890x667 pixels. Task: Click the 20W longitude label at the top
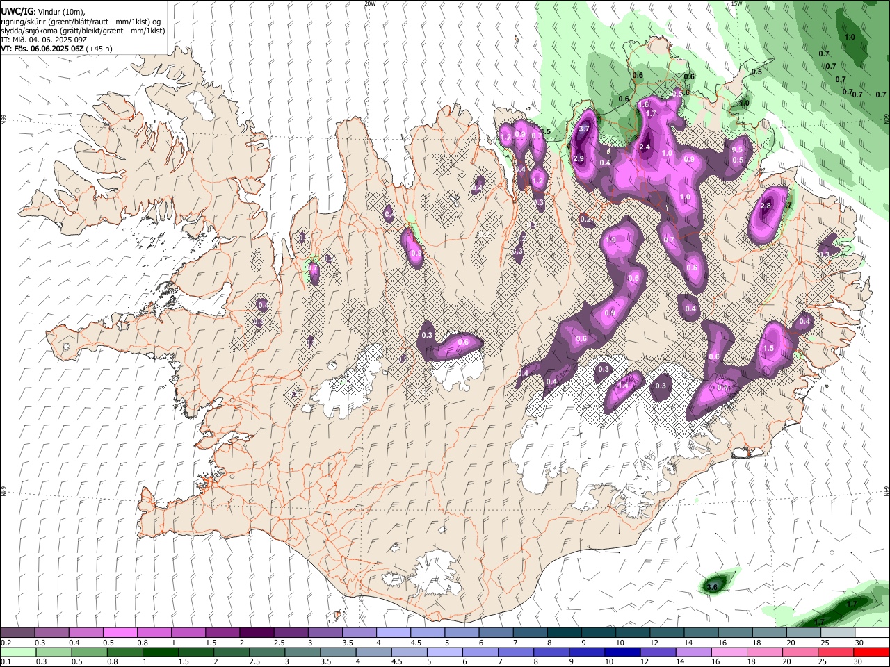(370, 3)
